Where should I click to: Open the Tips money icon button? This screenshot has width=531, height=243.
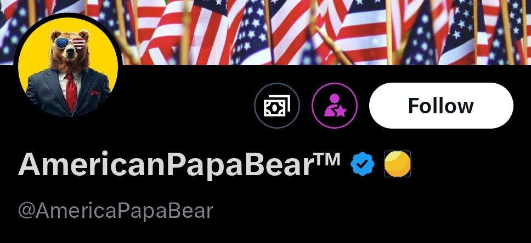(x=277, y=106)
